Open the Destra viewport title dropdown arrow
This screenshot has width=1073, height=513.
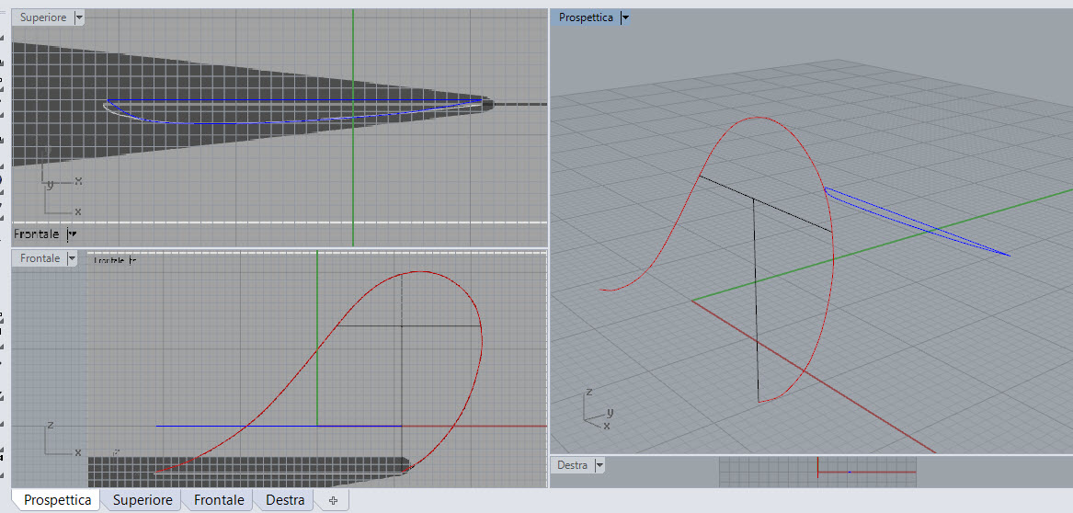[x=599, y=465]
